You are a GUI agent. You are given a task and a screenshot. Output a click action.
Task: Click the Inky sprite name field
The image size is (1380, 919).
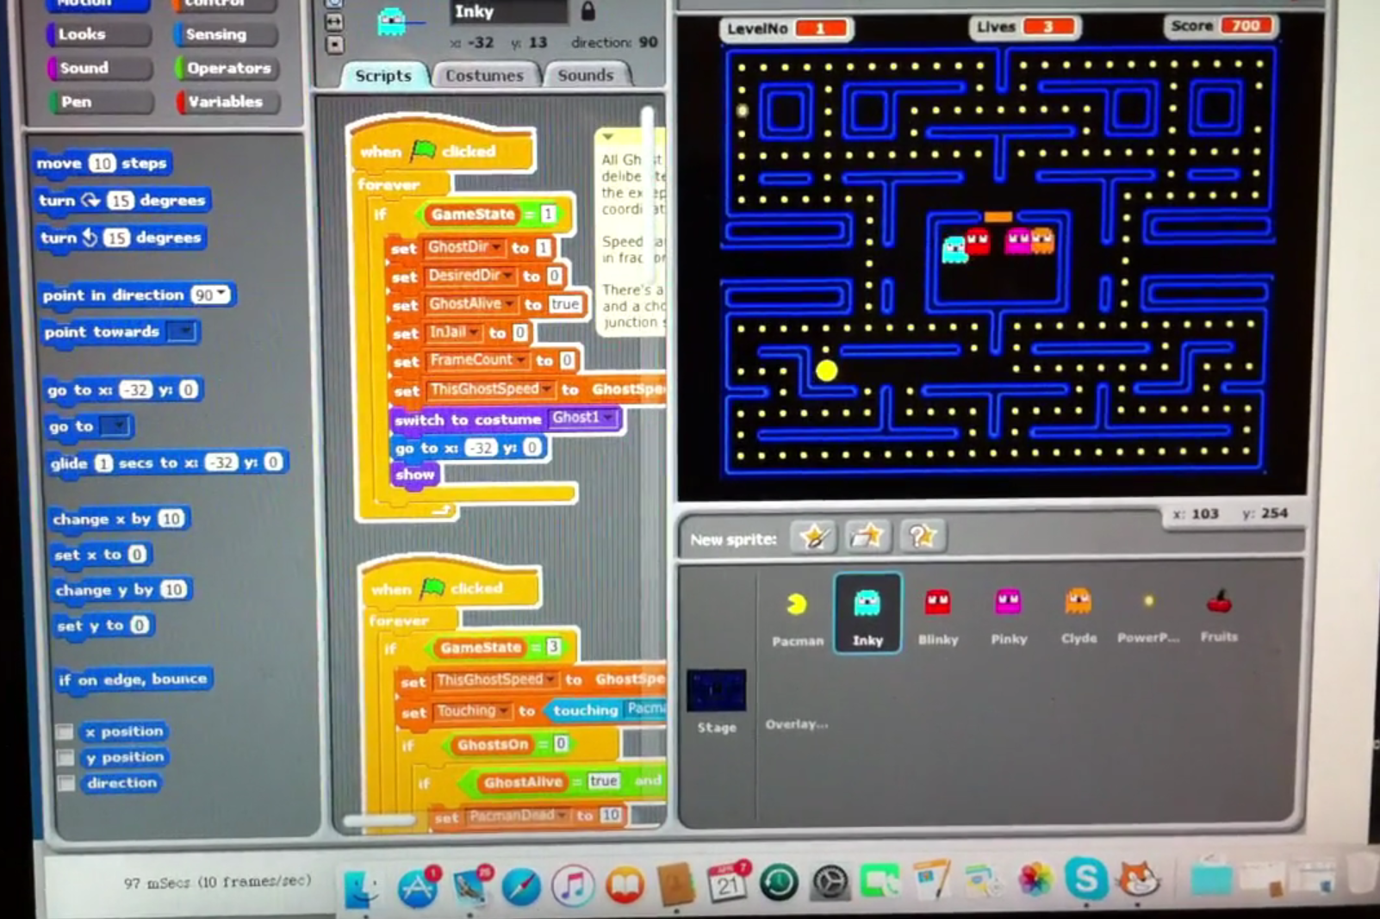pyautogui.click(x=508, y=11)
